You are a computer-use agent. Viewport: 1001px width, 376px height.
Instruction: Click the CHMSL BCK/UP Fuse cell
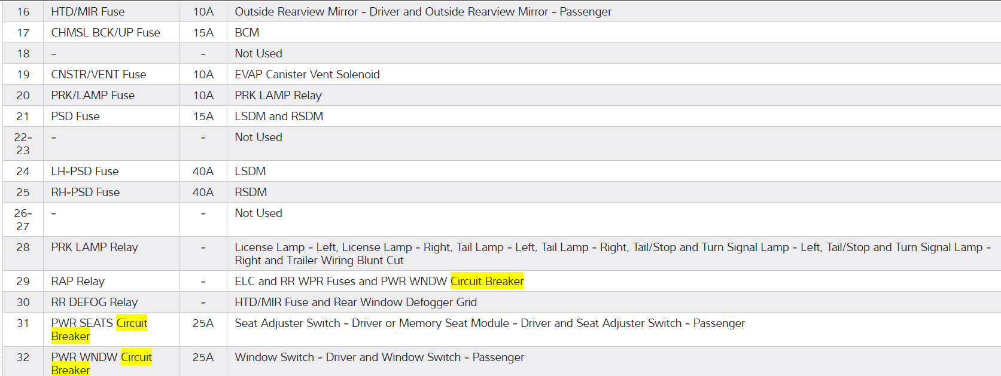pos(105,33)
